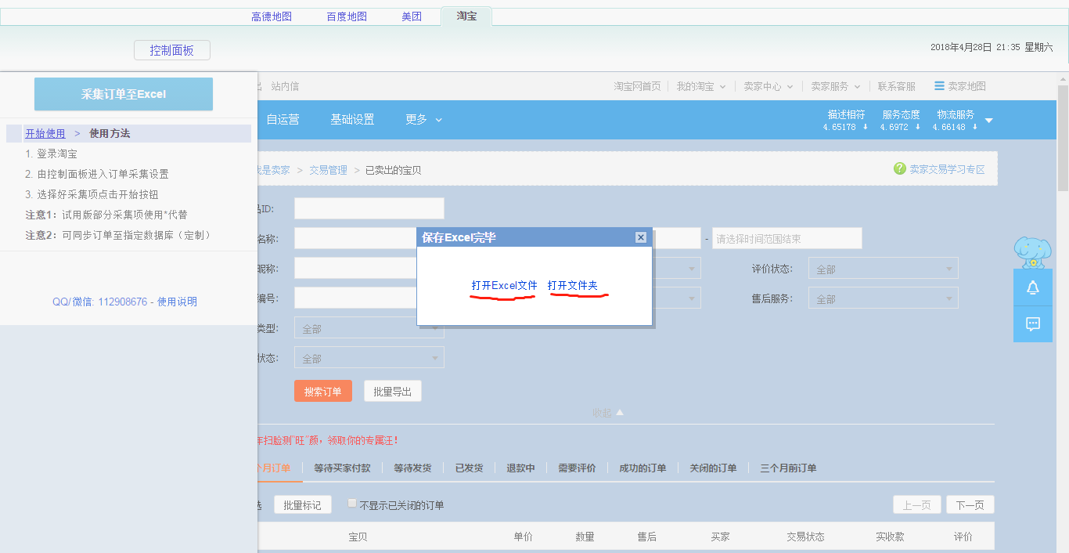1069x553 pixels.
Task: Open the 站内信 link
Action: [x=285, y=86]
